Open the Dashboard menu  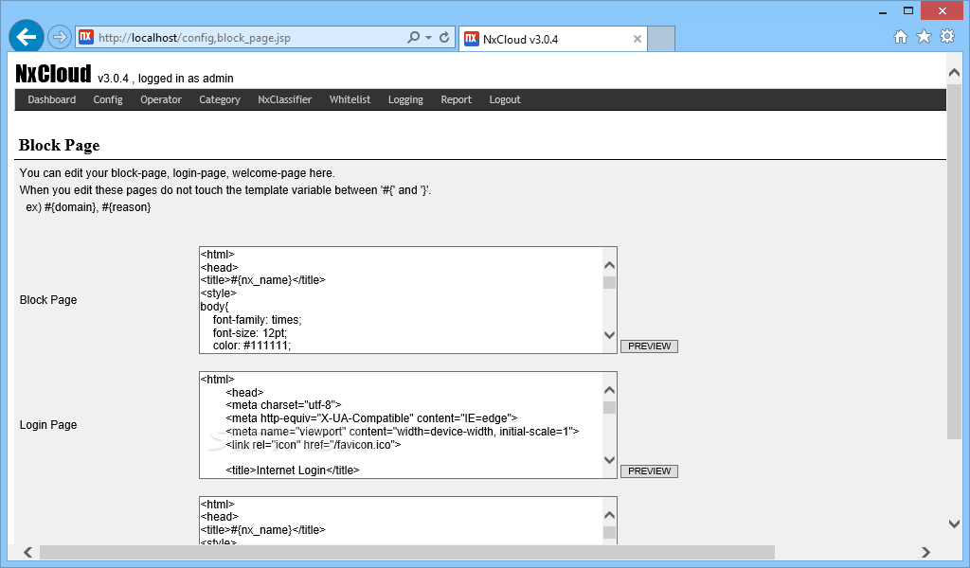coord(51,99)
